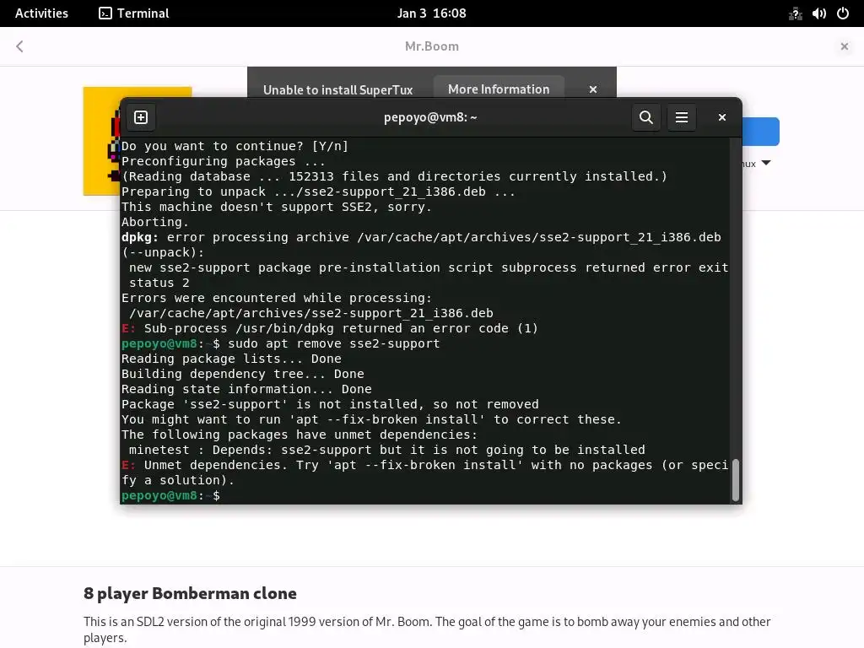The width and height of the screenshot is (864, 648).
Task: Click 'Errors were encountered while processing:' line
Action: 277,298
